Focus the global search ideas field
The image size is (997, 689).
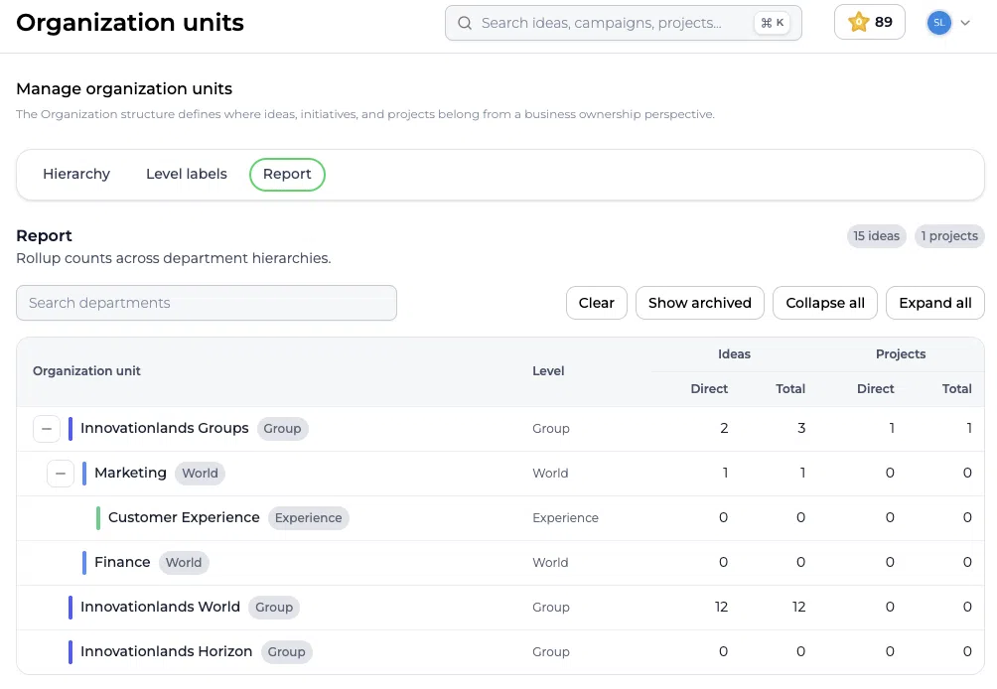[624, 23]
